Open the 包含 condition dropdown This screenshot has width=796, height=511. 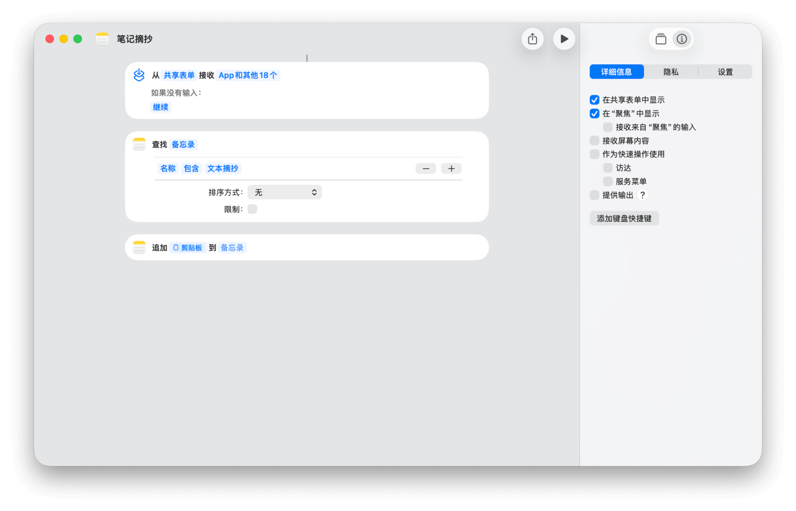pos(191,169)
